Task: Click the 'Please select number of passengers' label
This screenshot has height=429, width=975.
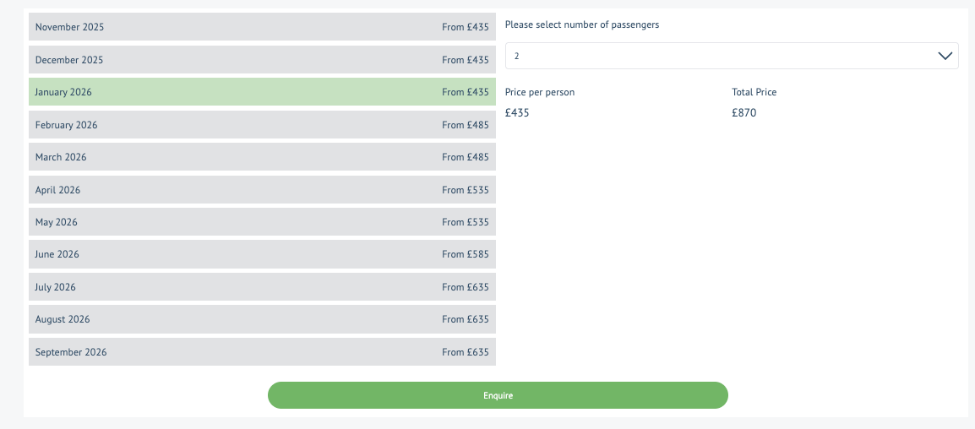Action: point(582,24)
